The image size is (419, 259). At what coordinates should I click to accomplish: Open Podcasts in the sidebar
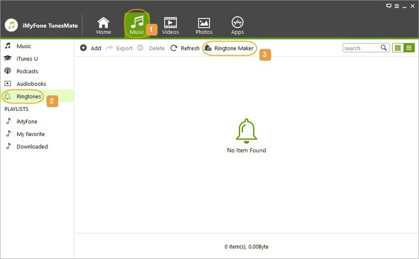[37, 71]
